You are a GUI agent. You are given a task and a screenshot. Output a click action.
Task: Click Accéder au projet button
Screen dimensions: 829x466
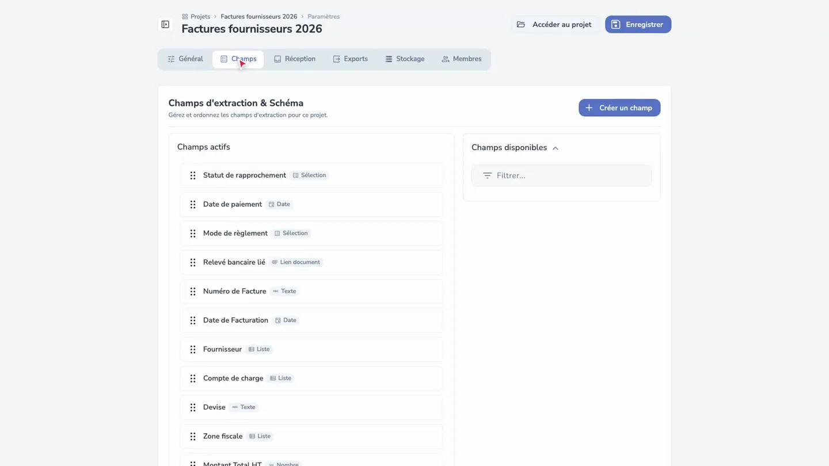554,25
